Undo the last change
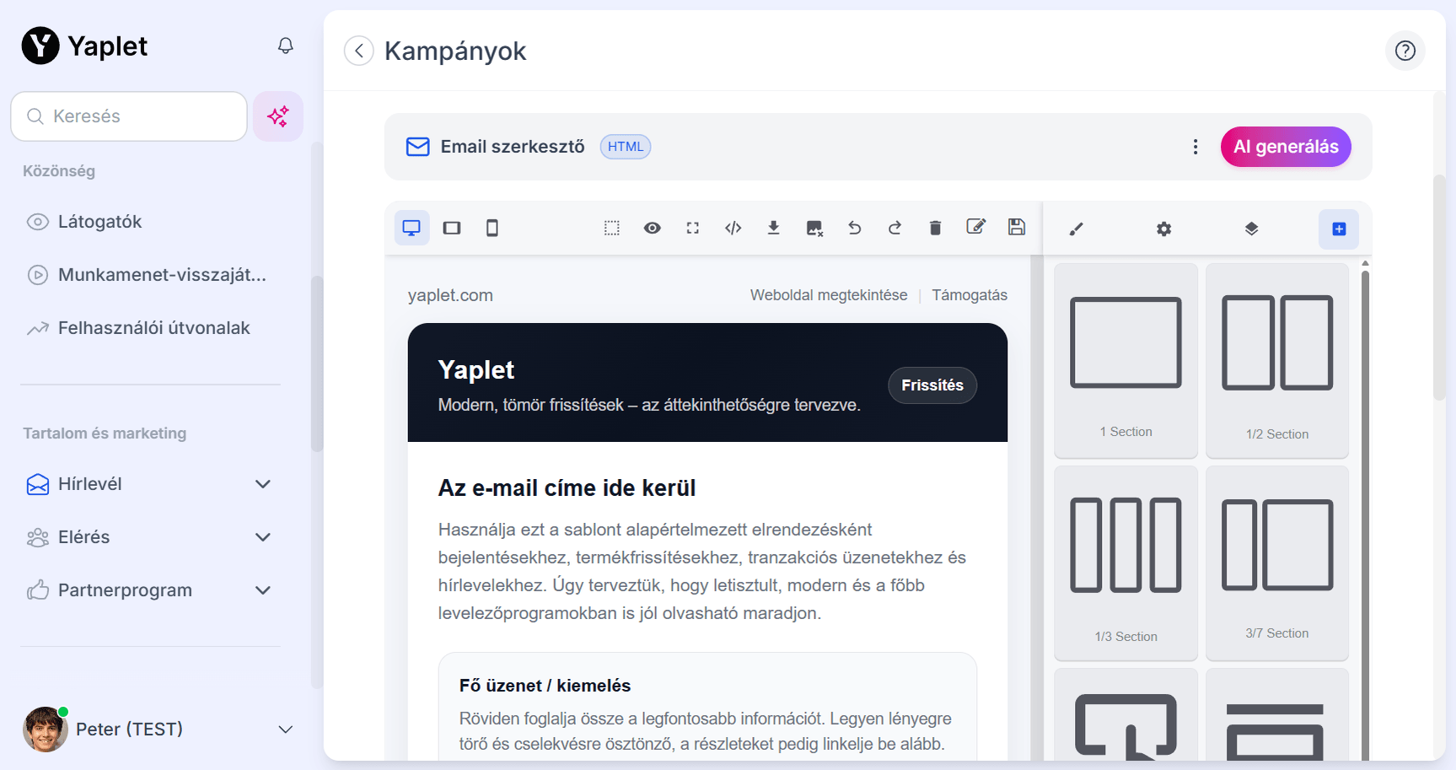Image resolution: width=1456 pixels, height=770 pixels. tap(854, 228)
